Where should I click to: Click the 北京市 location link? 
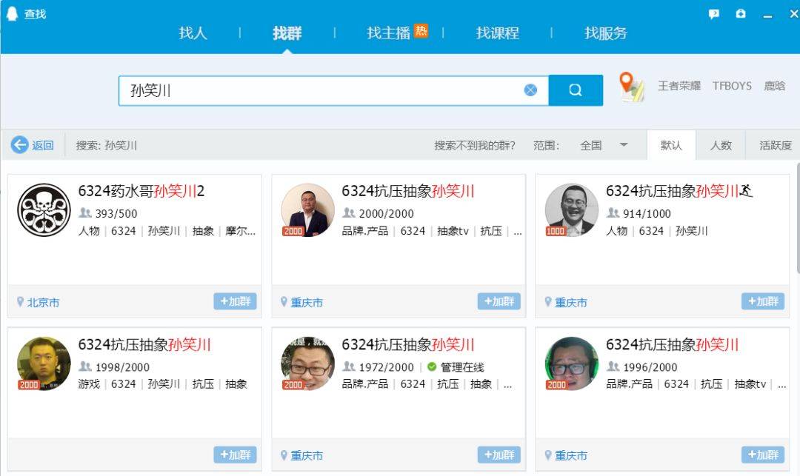pos(43,302)
